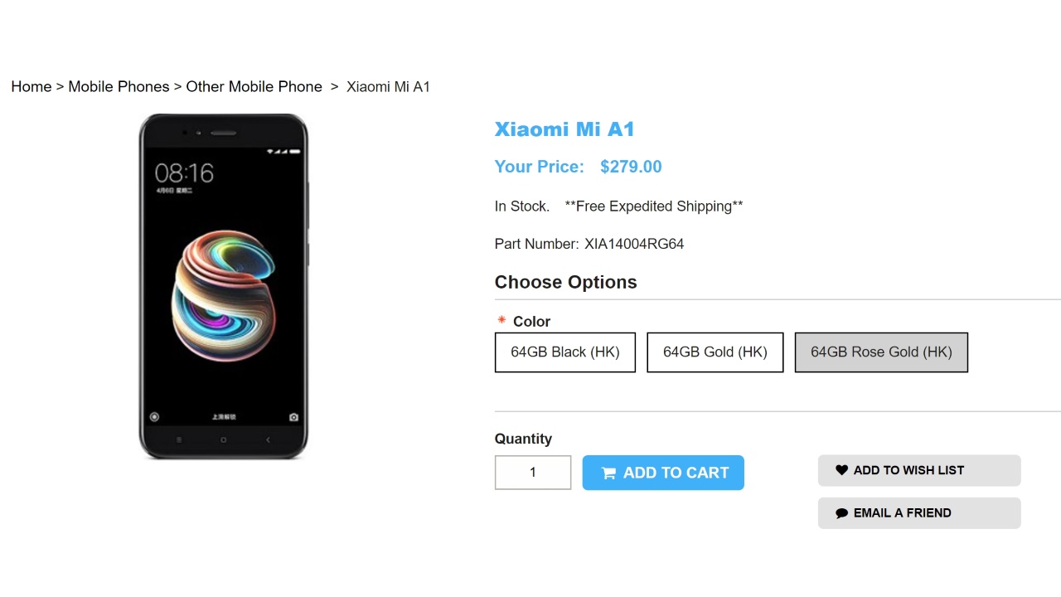The image size is (1061, 597).
Task: Navigate to Other Mobile Phone breadcrumb category
Action: point(254,87)
